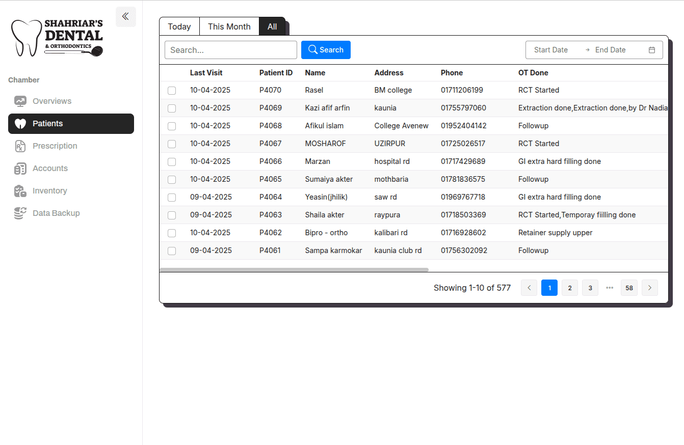684x445 pixels.
Task: Click the horizontal table scrollbar
Action: (x=294, y=270)
